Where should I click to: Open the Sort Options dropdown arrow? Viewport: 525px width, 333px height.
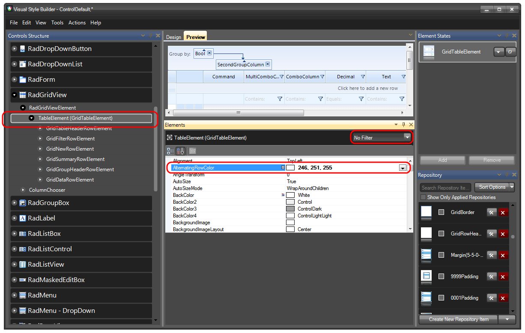point(512,187)
